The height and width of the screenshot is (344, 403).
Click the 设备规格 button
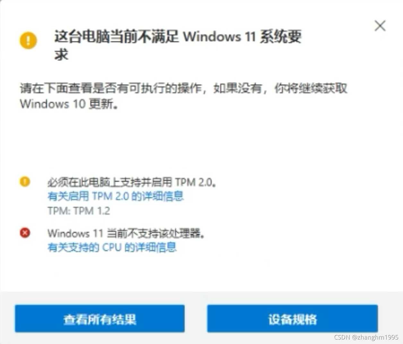(x=292, y=319)
